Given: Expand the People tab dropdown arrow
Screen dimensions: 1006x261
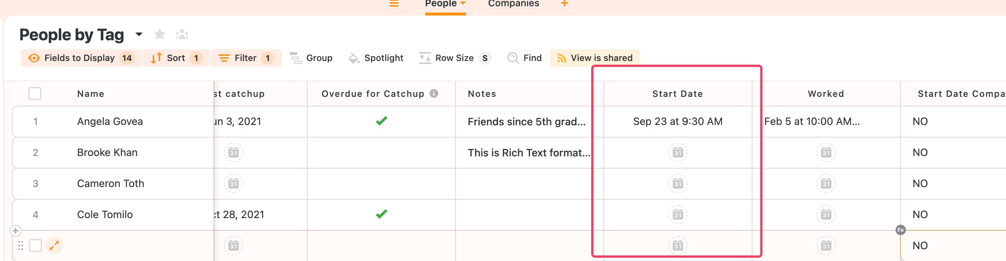Looking at the screenshot, I should 463,3.
